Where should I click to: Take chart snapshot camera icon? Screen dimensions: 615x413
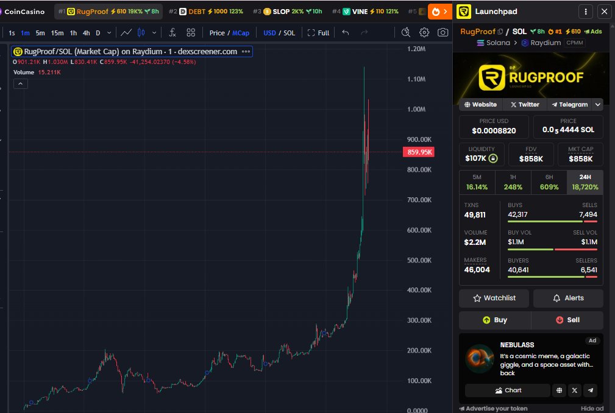[x=443, y=32]
